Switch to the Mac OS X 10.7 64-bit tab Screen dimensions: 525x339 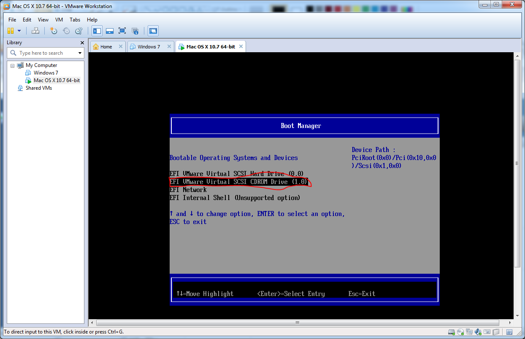tap(211, 47)
